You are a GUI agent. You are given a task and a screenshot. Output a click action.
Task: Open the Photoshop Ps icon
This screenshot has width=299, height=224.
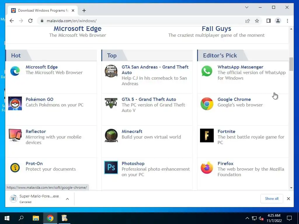pos(111,167)
